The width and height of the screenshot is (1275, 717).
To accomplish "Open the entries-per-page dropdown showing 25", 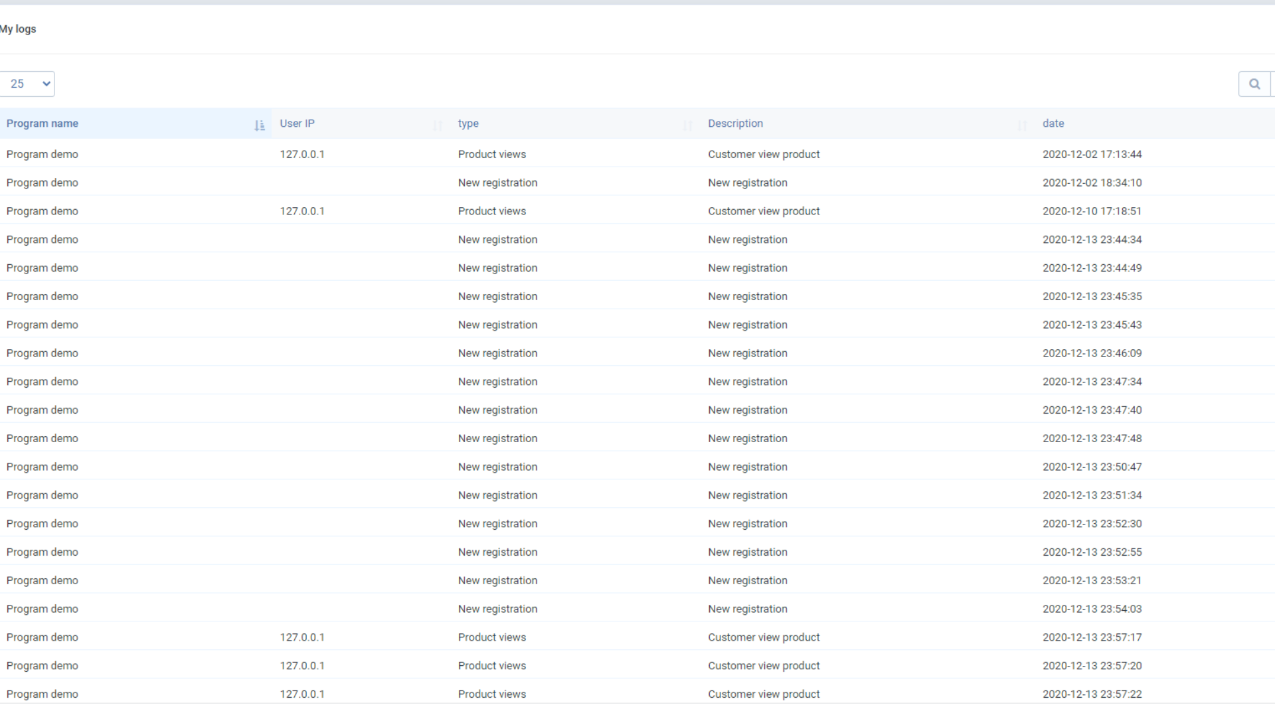I will pyautogui.click(x=28, y=84).
